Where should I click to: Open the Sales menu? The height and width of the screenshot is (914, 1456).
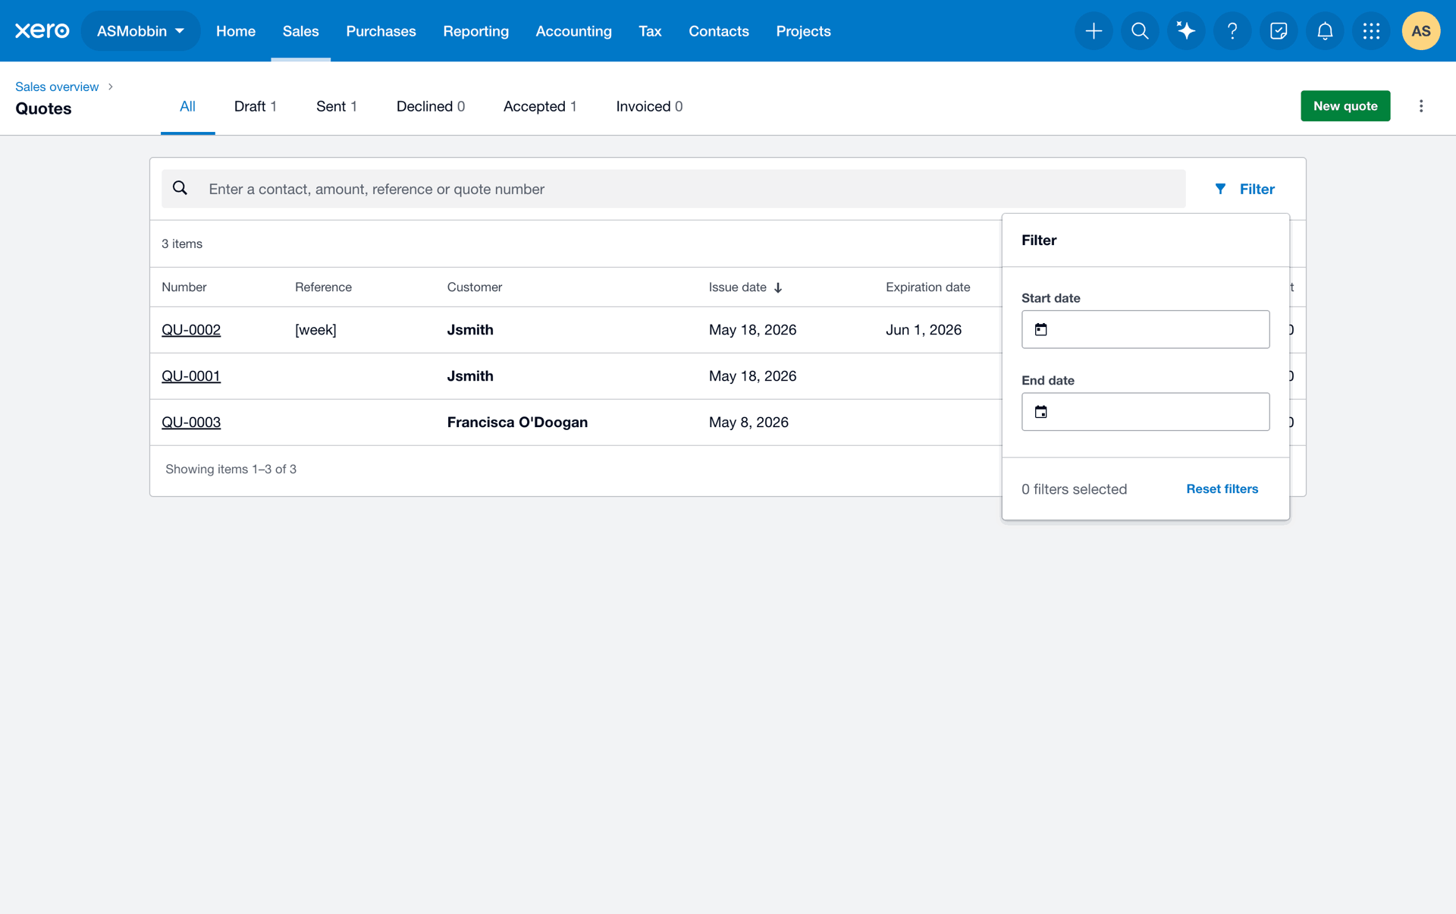(x=301, y=31)
